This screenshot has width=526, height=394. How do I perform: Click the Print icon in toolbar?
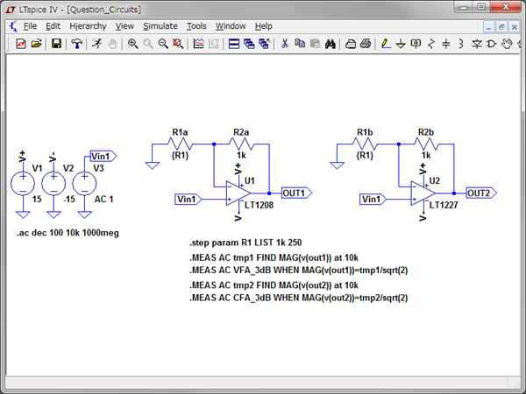(x=365, y=43)
